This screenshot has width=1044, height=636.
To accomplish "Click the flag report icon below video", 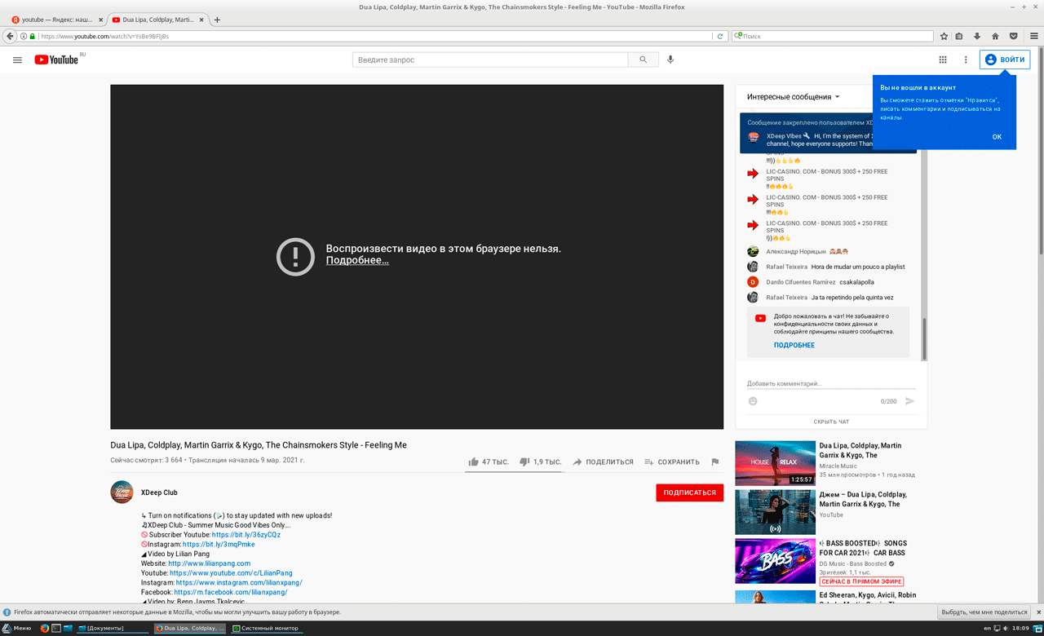I will [x=714, y=462].
